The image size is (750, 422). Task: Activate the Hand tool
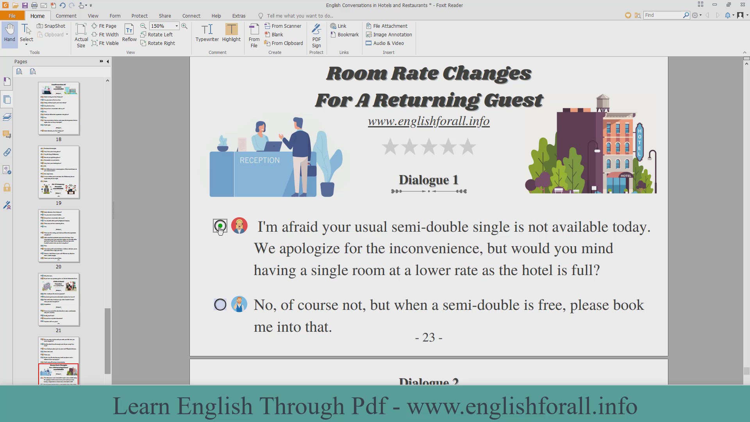pos(9,33)
